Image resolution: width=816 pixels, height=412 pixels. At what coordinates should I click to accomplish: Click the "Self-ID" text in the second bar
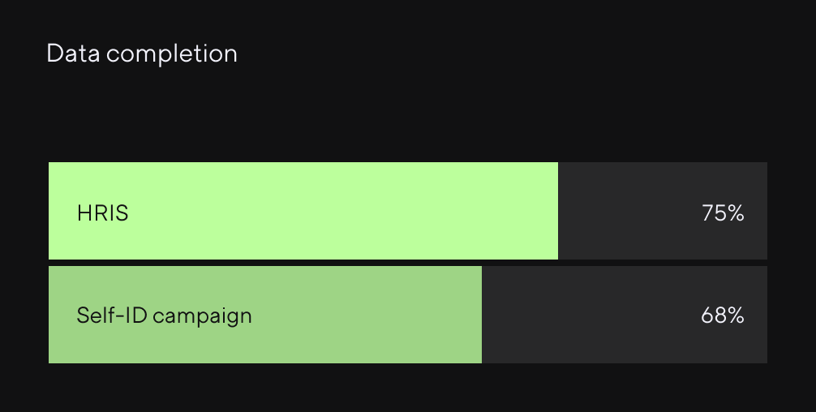pyautogui.click(x=112, y=315)
